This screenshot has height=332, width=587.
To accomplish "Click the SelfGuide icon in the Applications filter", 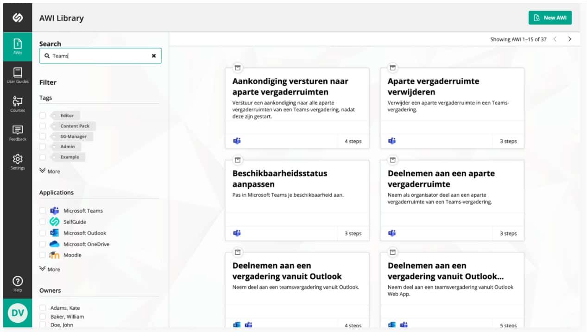I will [55, 221].
